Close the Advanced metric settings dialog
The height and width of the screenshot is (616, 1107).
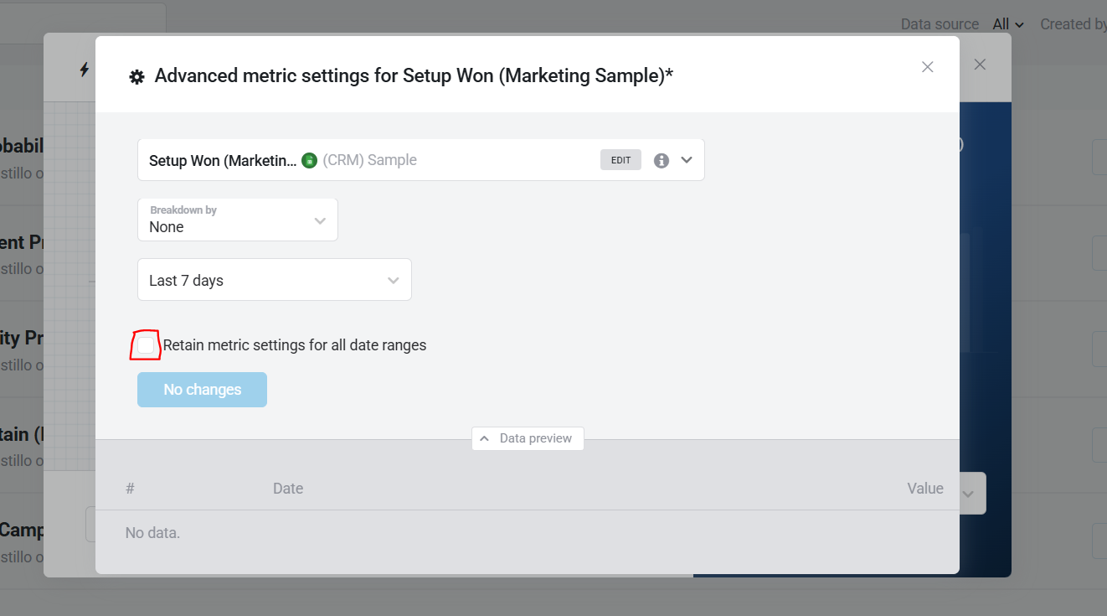pyautogui.click(x=927, y=67)
